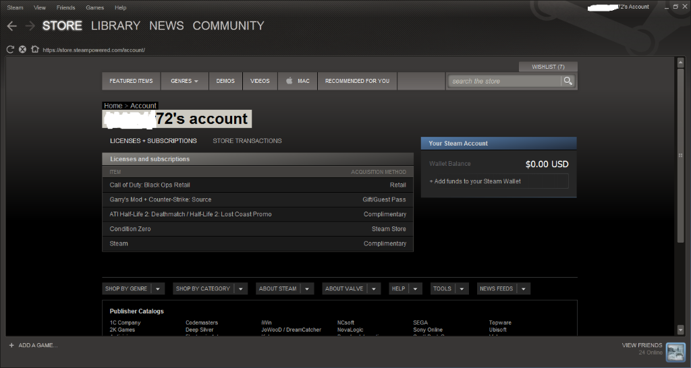691x368 pixels.
Task: Reload the store page
Action: coord(10,49)
